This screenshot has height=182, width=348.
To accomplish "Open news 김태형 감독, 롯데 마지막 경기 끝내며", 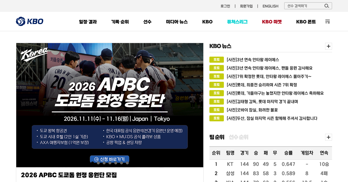I will pyautogui.click(x=262, y=102).
